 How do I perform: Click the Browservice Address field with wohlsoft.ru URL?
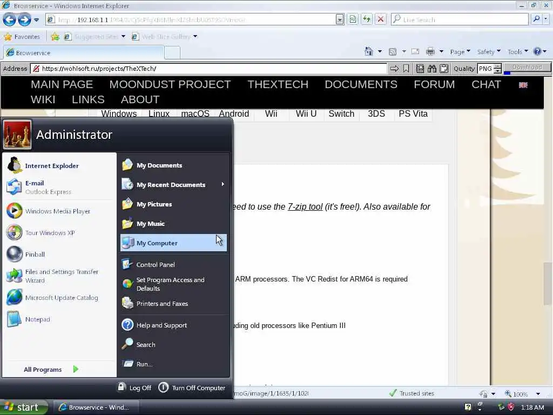point(209,69)
